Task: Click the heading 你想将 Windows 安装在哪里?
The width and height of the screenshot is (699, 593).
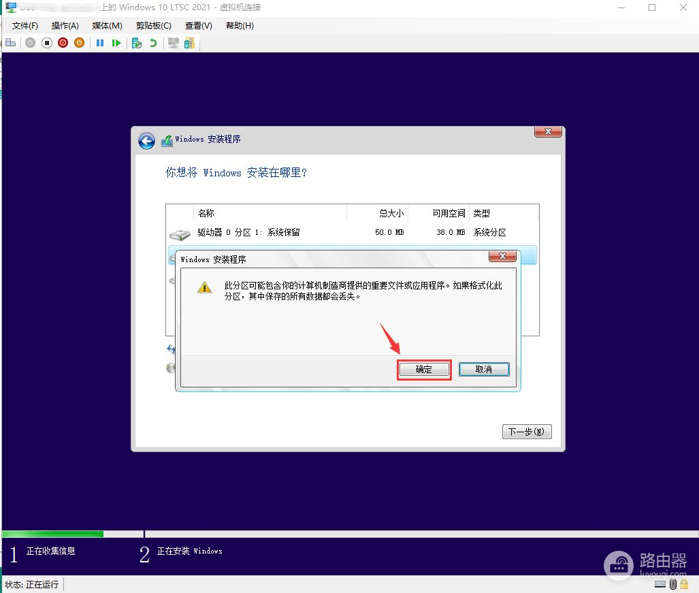Action: click(x=236, y=172)
